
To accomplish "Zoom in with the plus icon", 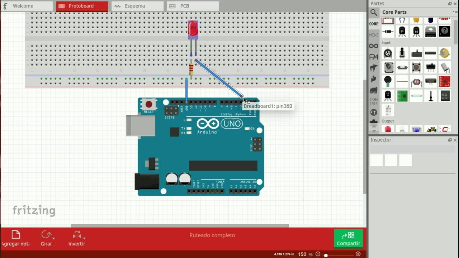I will pyautogui.click(x=358, y=254).
